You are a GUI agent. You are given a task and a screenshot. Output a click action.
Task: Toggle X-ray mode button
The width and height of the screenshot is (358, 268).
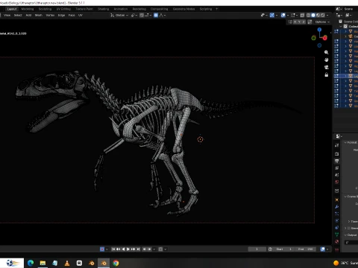click(302, 15)
